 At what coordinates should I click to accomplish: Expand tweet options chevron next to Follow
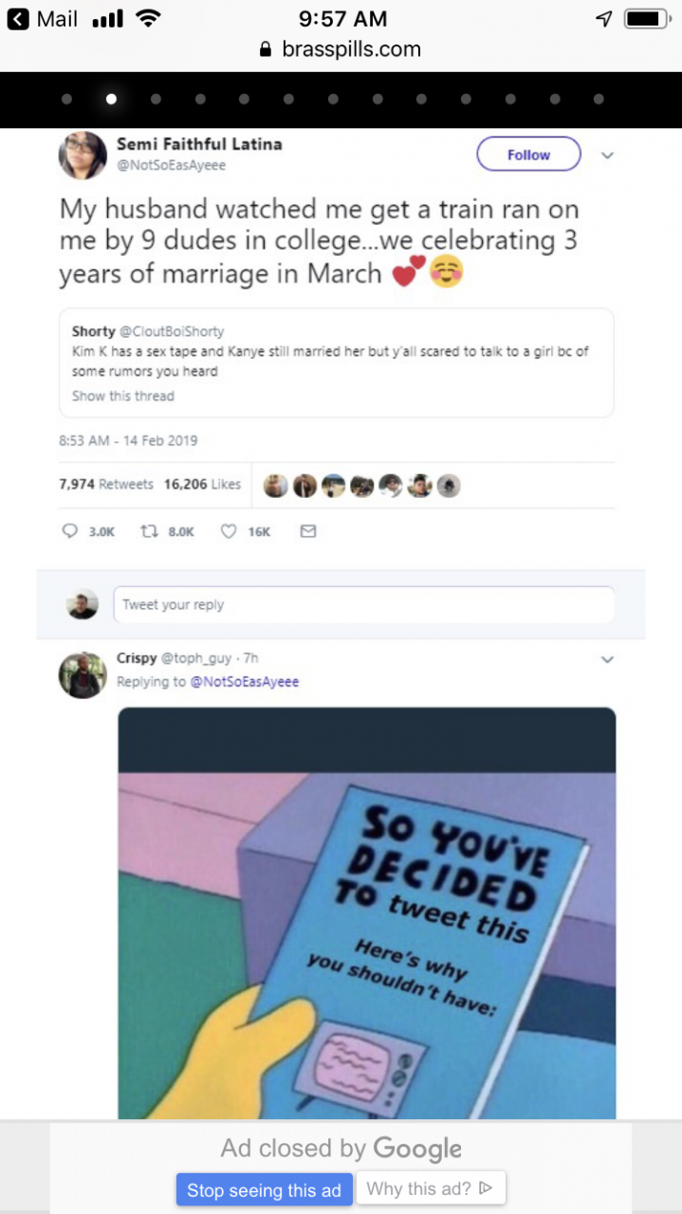tap(608, 155)
